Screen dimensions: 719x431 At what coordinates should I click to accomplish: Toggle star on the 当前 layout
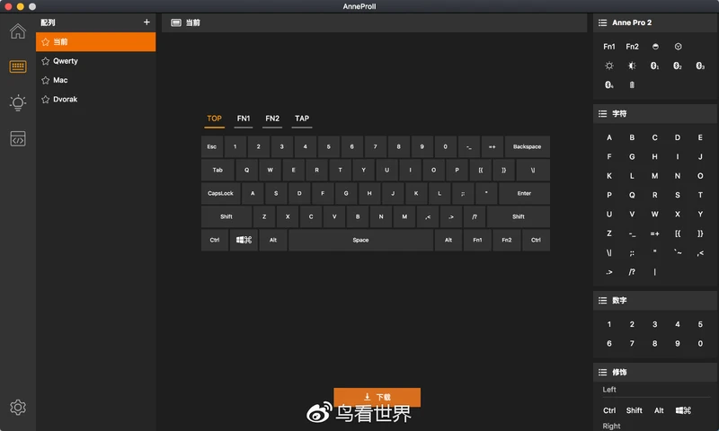click(x=46, y=41)
